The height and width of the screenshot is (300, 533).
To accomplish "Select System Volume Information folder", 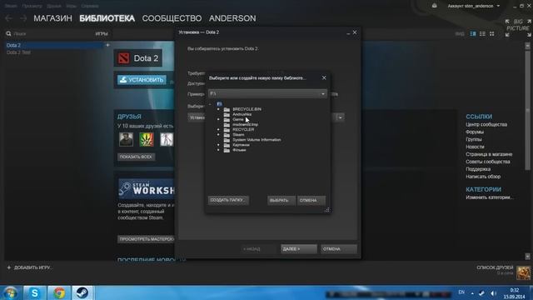I will pos(257,140).
